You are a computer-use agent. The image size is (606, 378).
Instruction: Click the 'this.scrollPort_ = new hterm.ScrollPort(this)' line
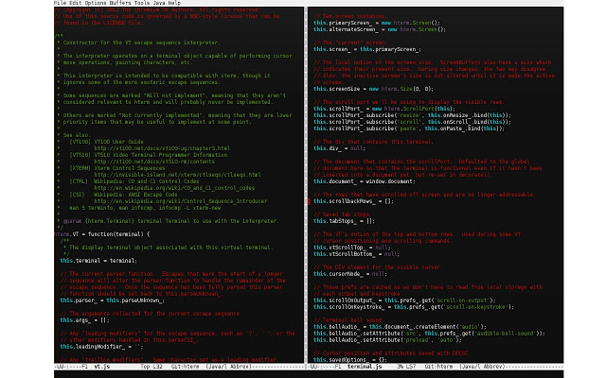(384, 109)
